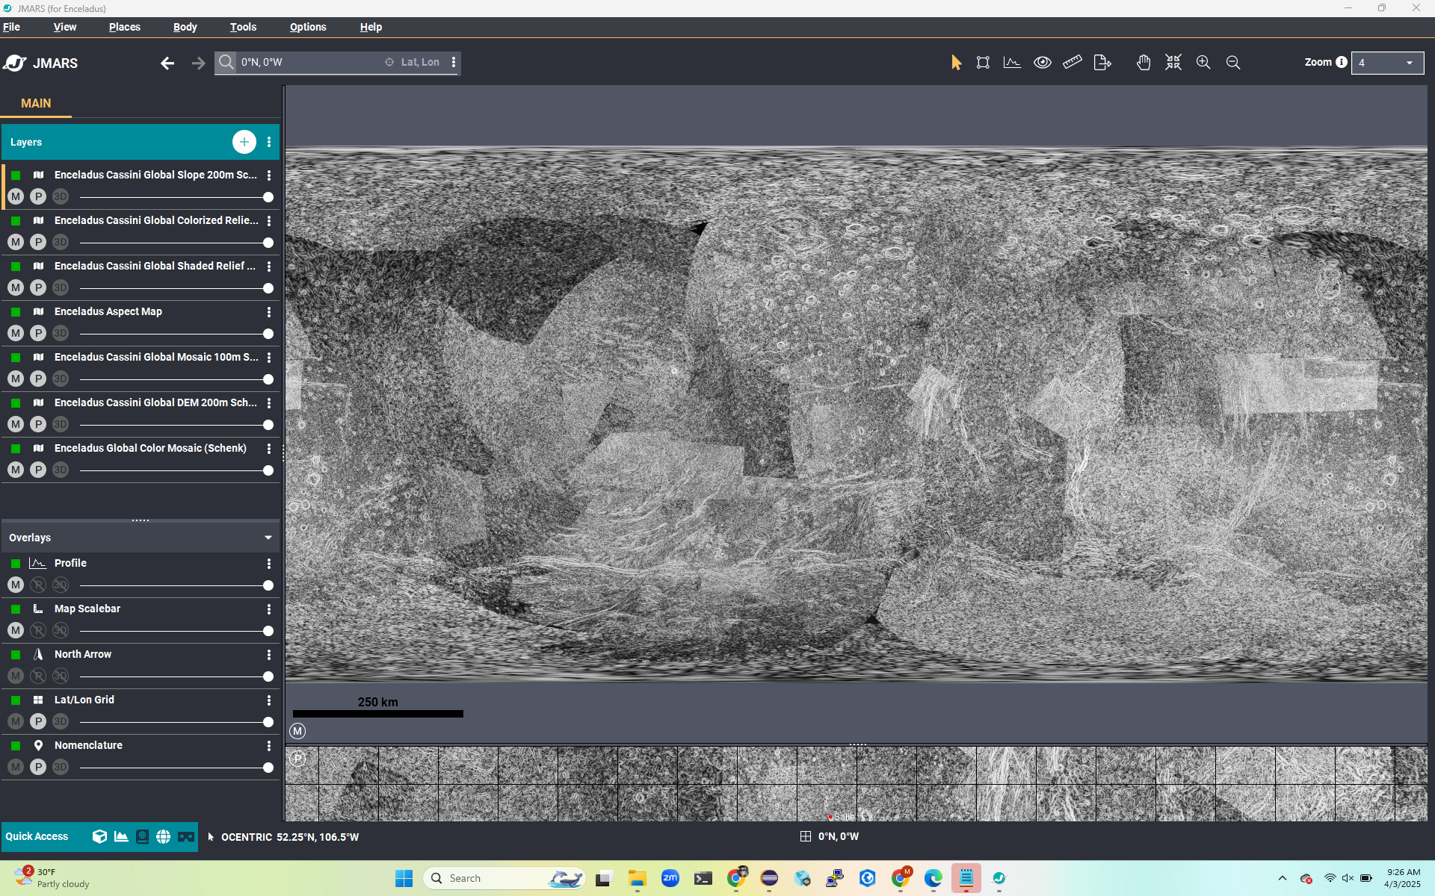Open the Windows Start button
The height and width of the screenshot is (896, 1435).
(404, 878)
